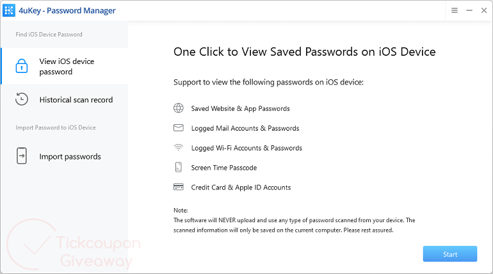Click the globe icon for website passwords
The image size is (493, 274).
(179, 108)
